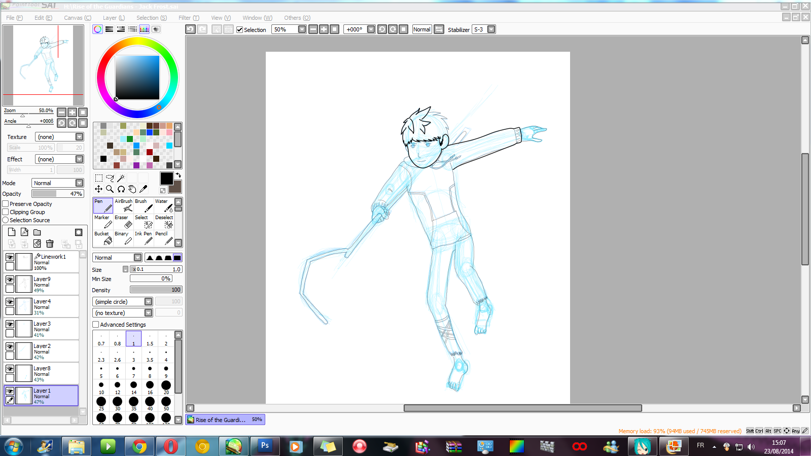Swap foreground and background colors

(x=178, y=175)
